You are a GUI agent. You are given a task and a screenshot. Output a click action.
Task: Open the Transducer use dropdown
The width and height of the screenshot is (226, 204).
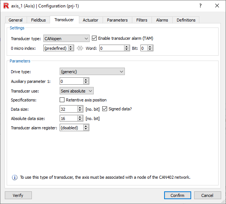tap(77, 91)
